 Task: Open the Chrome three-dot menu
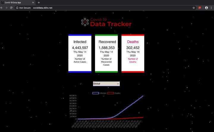coord(211,8)
